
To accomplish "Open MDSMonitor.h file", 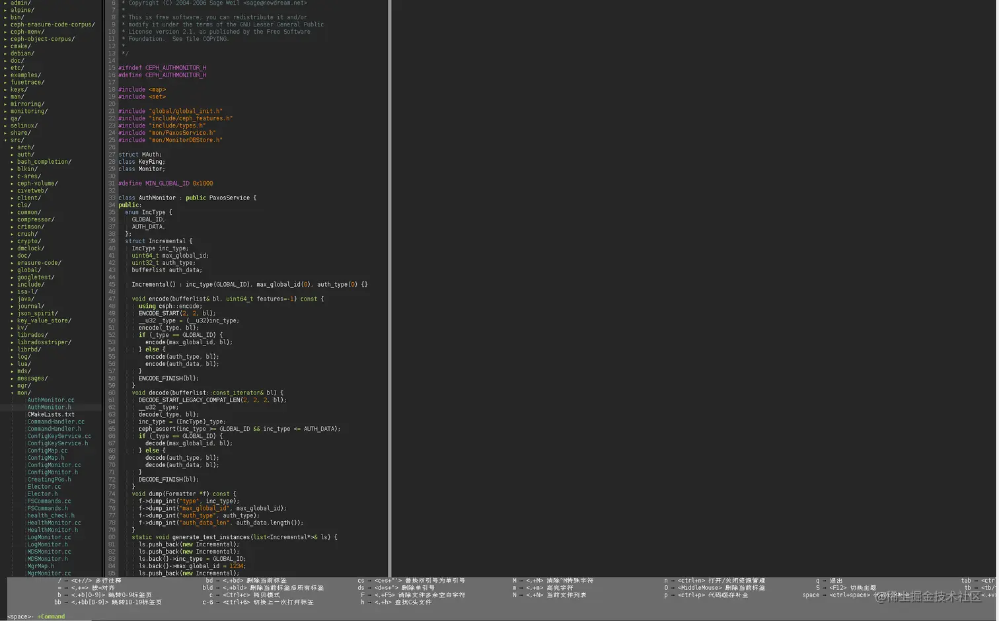I will click(x=48, y=559).
